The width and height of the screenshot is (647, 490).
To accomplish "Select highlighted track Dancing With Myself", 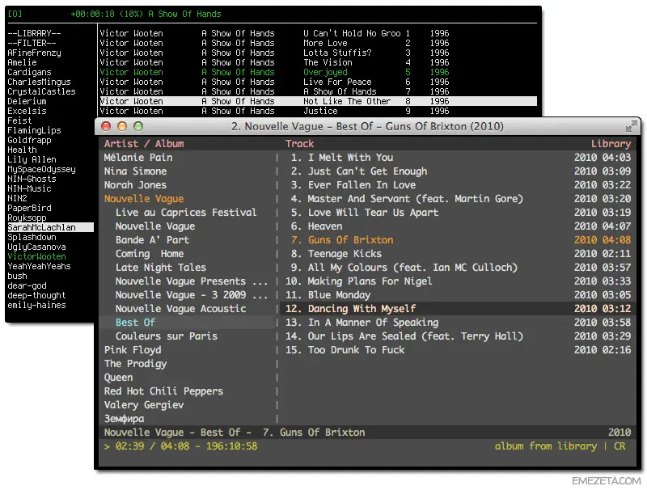I will coord(458,309).
